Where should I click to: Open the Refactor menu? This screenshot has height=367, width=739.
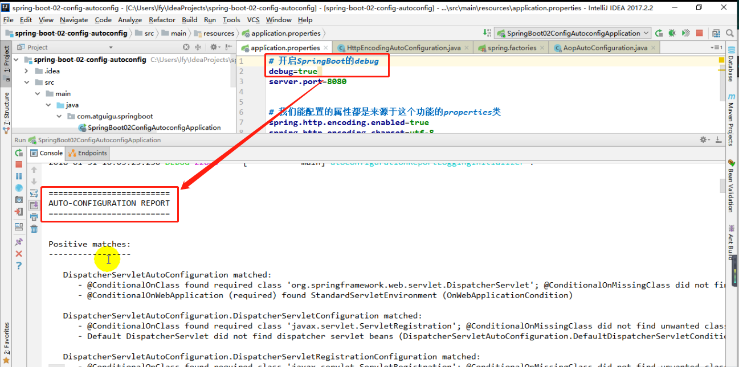point(162,19)
